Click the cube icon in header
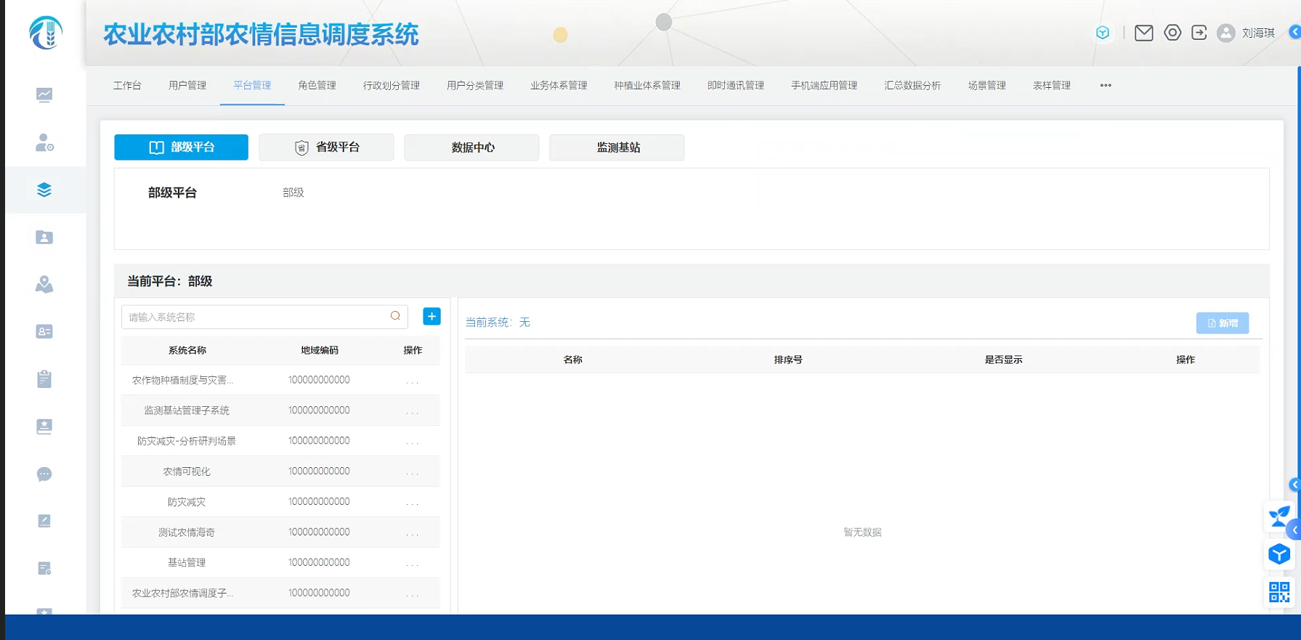 point(1103,33)
